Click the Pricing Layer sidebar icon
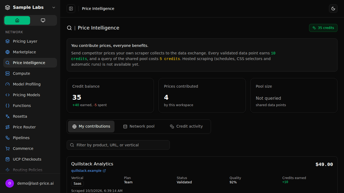 8,41
